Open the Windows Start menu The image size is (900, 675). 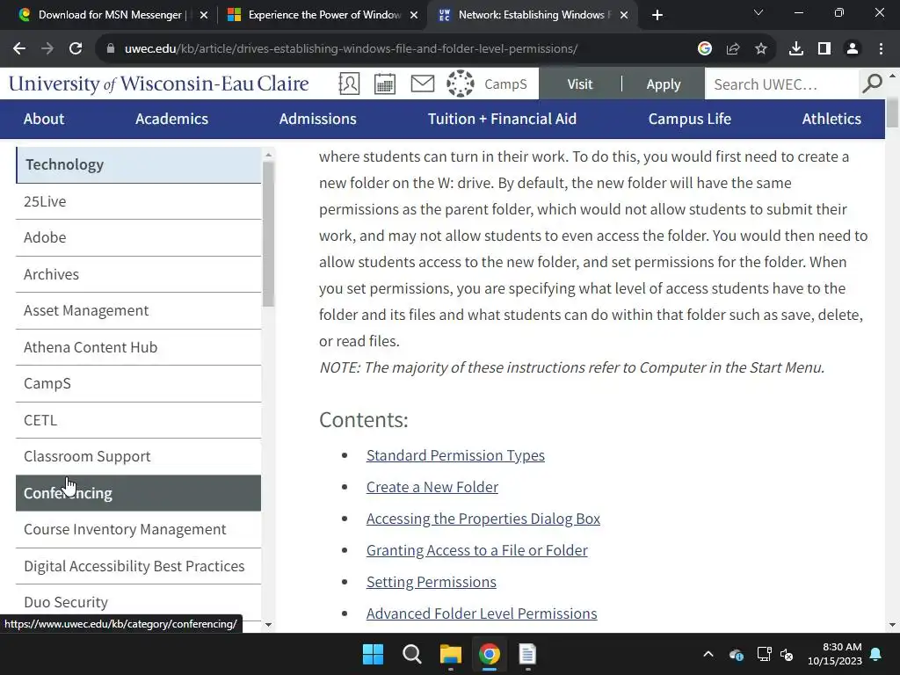pos(373,654)
